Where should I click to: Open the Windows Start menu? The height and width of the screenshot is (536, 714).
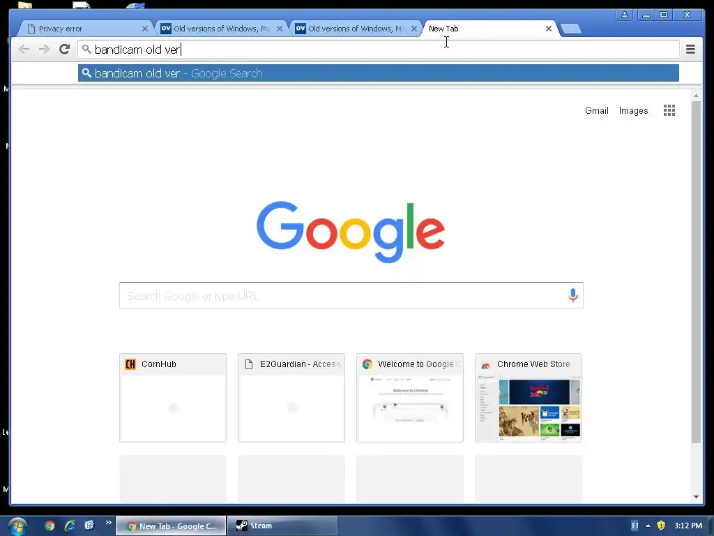pos(17,526)
